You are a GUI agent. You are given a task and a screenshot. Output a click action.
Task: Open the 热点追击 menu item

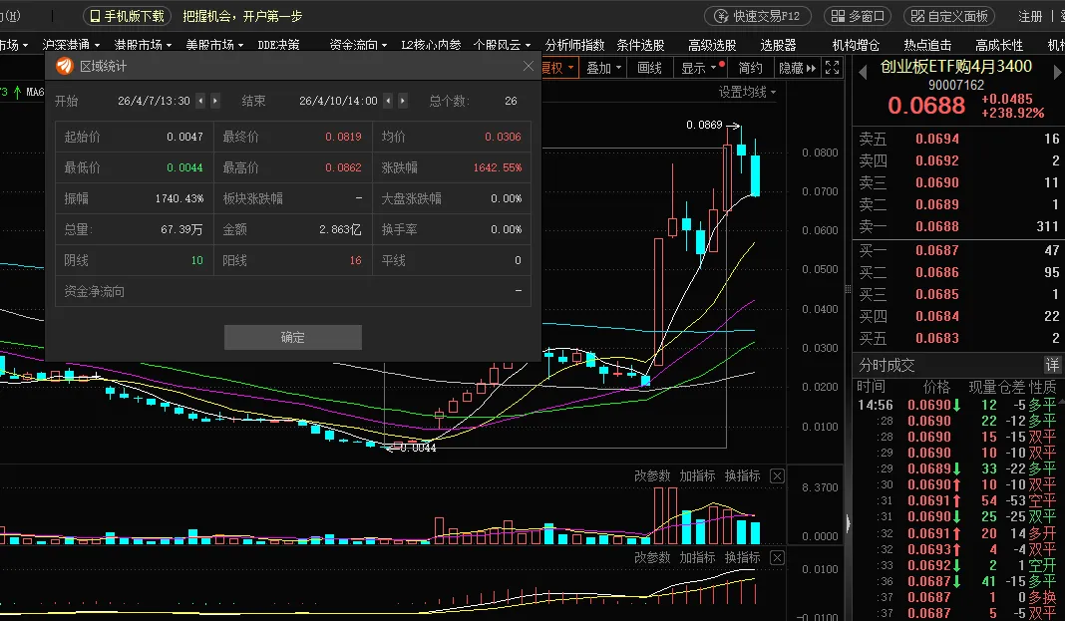tap(927, 45)
